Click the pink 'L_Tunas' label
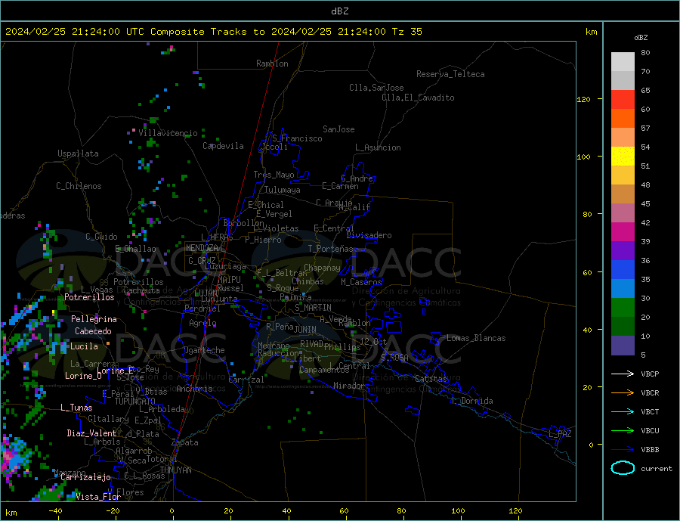 76,408
